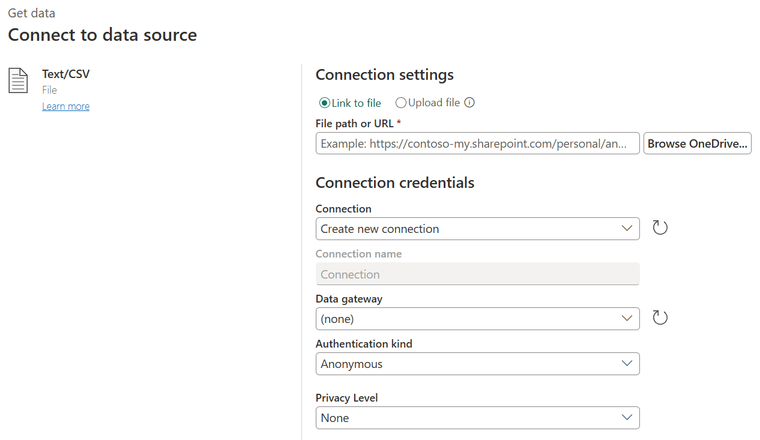The image size is (760, 440).
Task: Click the Get data breadcrumb label
Action: tap(31, 13)
